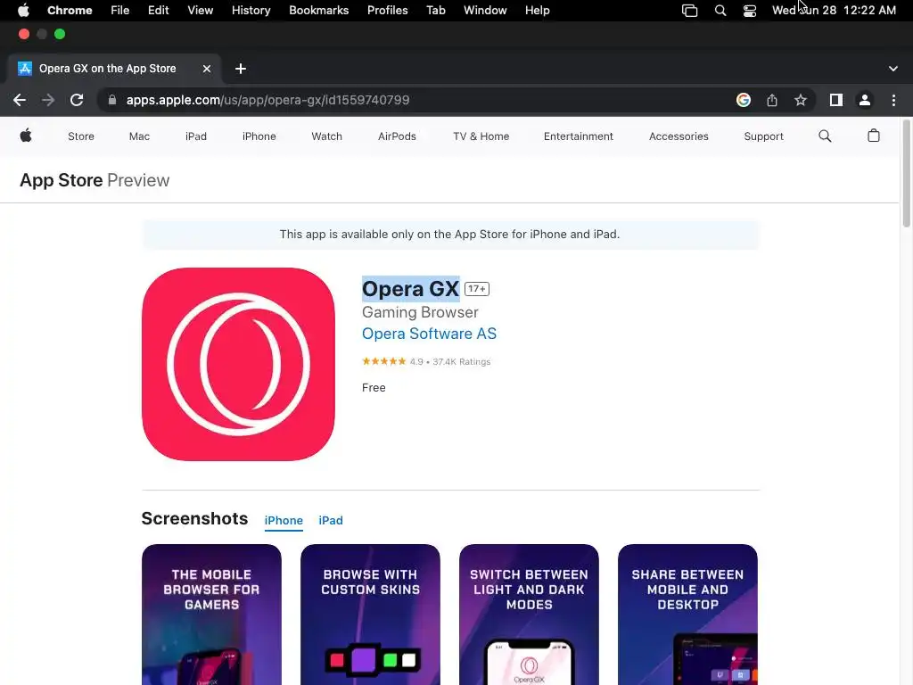Click the browser forward arrow
This screenshot has height=685, width=913.
48,100
